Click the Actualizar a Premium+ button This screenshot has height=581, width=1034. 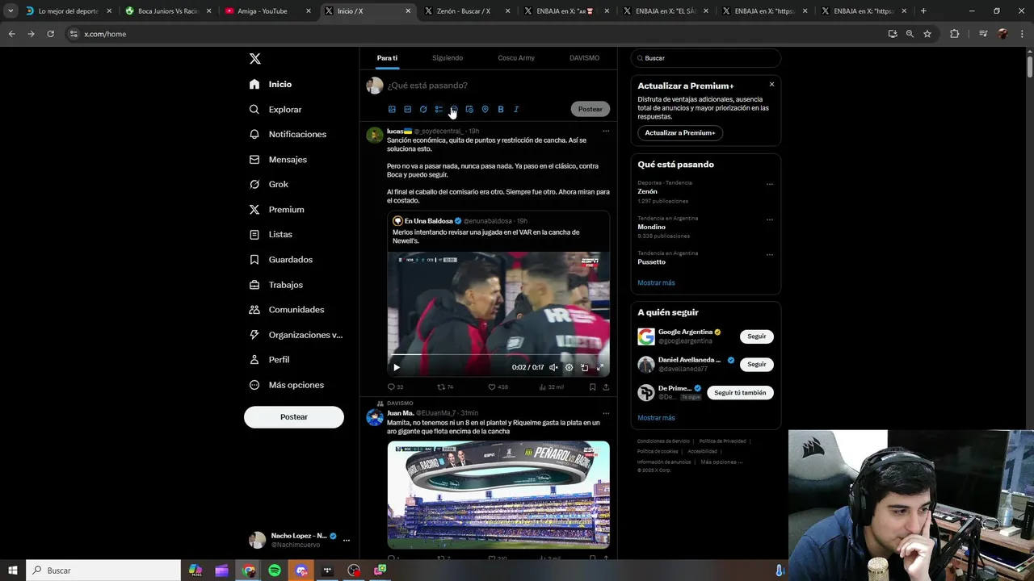[680, 132]
